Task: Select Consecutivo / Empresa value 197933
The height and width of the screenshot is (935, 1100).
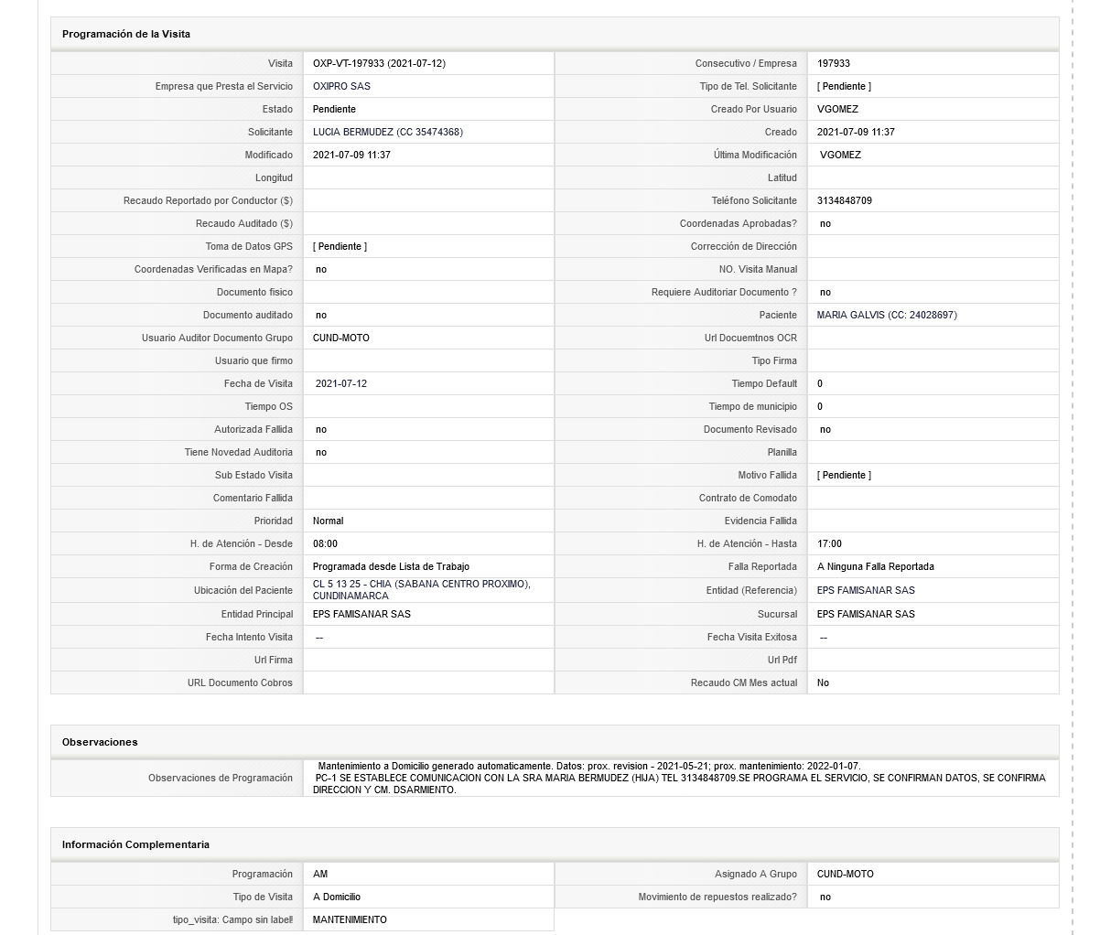Action: pos(834,63)
